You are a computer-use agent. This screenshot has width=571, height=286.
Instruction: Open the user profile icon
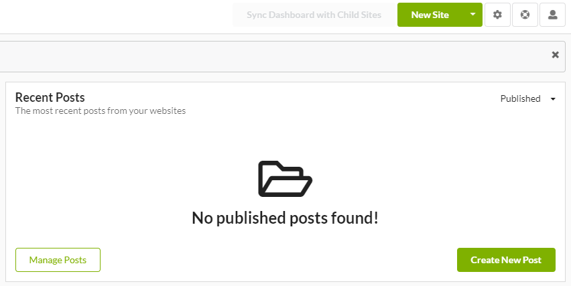552,15
